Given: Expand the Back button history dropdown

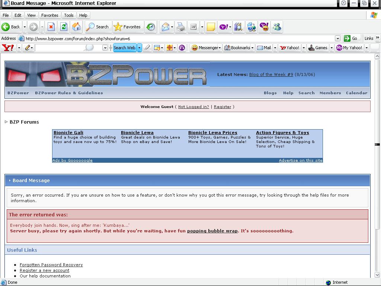Looking at the screenshot, I should pyautogui.click(x=25, y=27).
